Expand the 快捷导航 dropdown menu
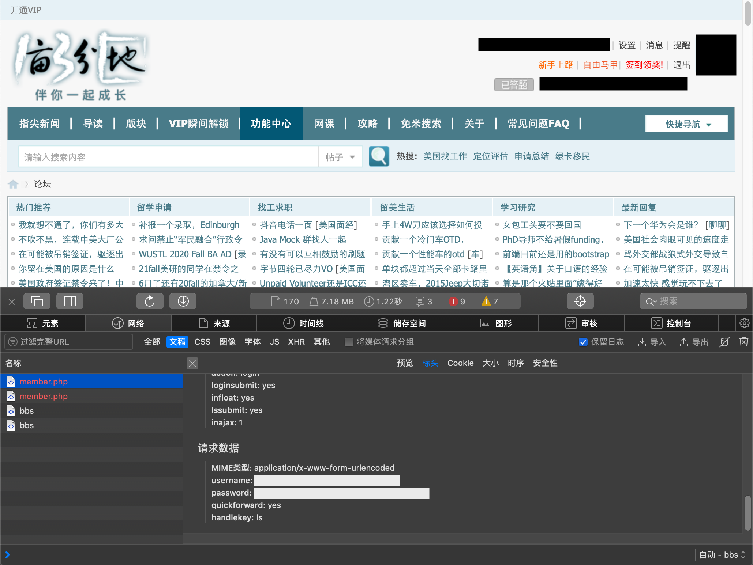Viewport: 753px width, 565px height. pos(686,124)
